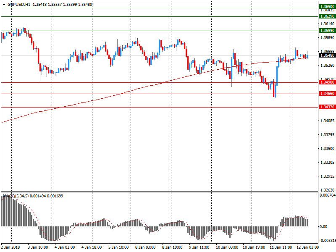This screenshot has height=252, width=336.
Task: Click the 9 Jan 11:00 time axis label
Action: click(199, 247)
